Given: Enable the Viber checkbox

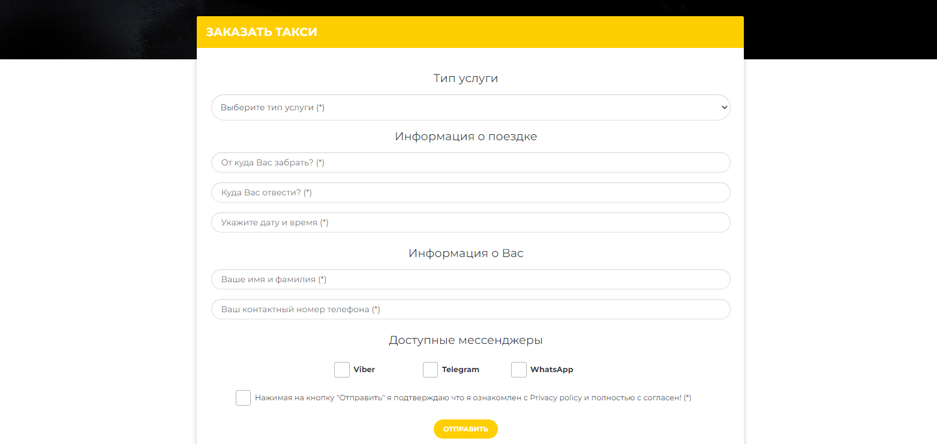Looking at the screenshot, I should tap(342, 370).
